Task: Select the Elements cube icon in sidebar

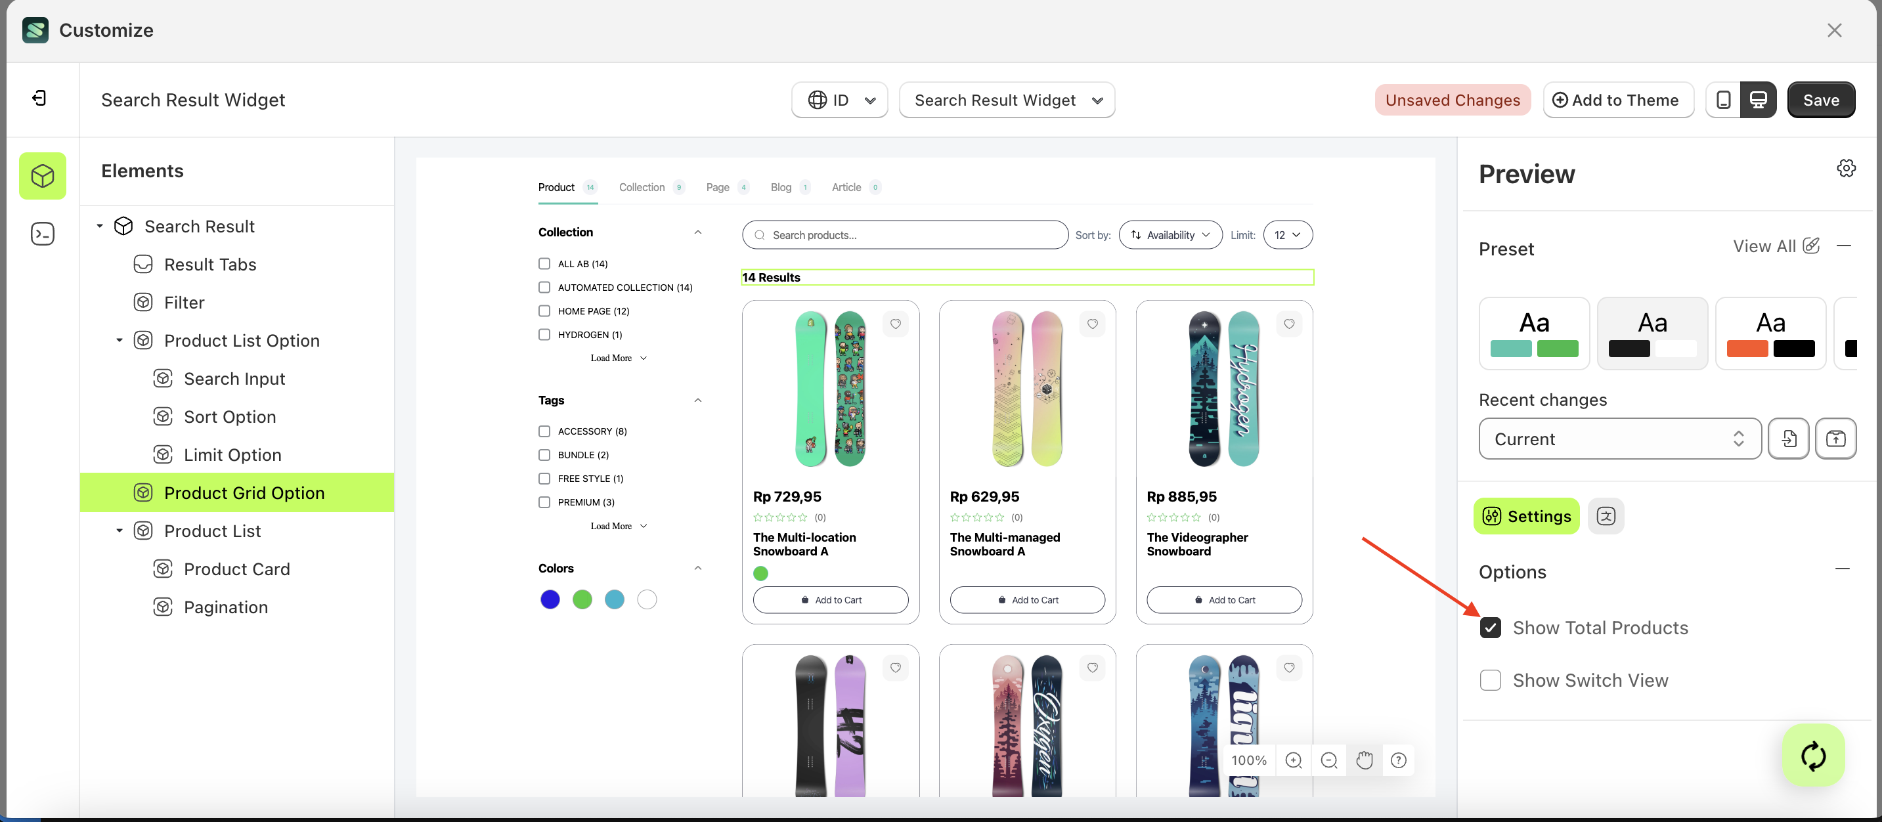Action: pyautogui.click(x=43, y=175)
